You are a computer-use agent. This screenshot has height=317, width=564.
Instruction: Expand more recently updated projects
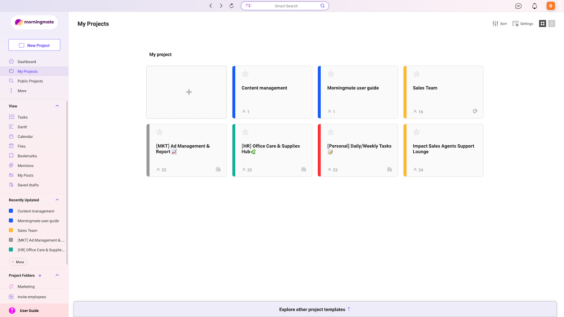point(18,262)
